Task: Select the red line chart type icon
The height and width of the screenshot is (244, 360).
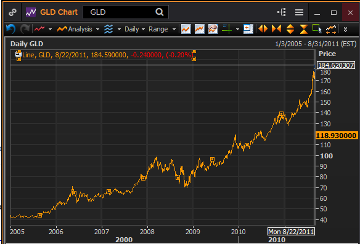Action: point(39,29)
